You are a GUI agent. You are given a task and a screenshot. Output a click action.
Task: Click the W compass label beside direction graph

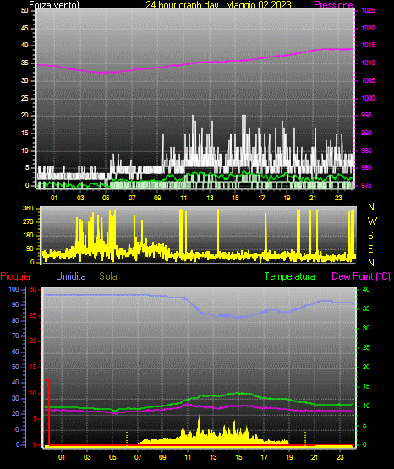[x=372, y=221]
